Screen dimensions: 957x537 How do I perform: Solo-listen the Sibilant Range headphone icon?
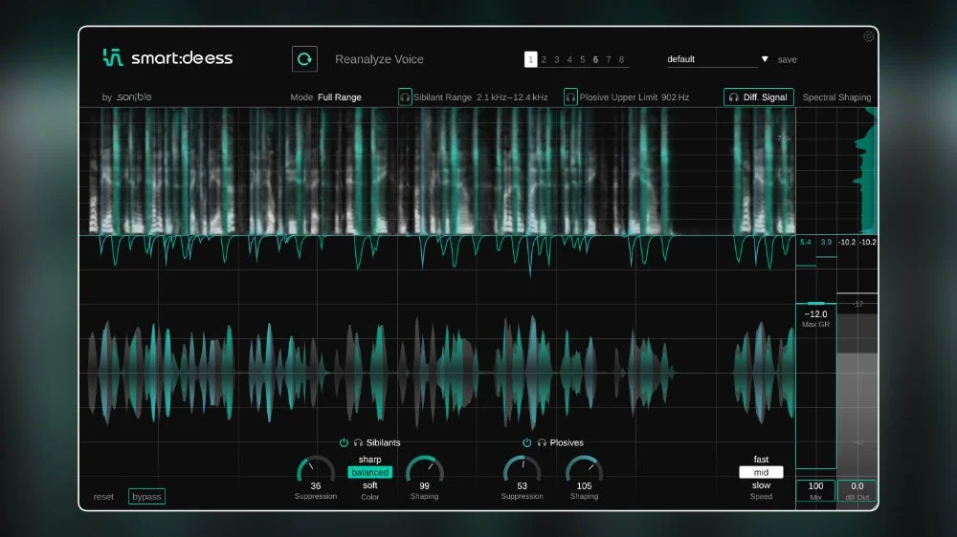coord(405,97)
